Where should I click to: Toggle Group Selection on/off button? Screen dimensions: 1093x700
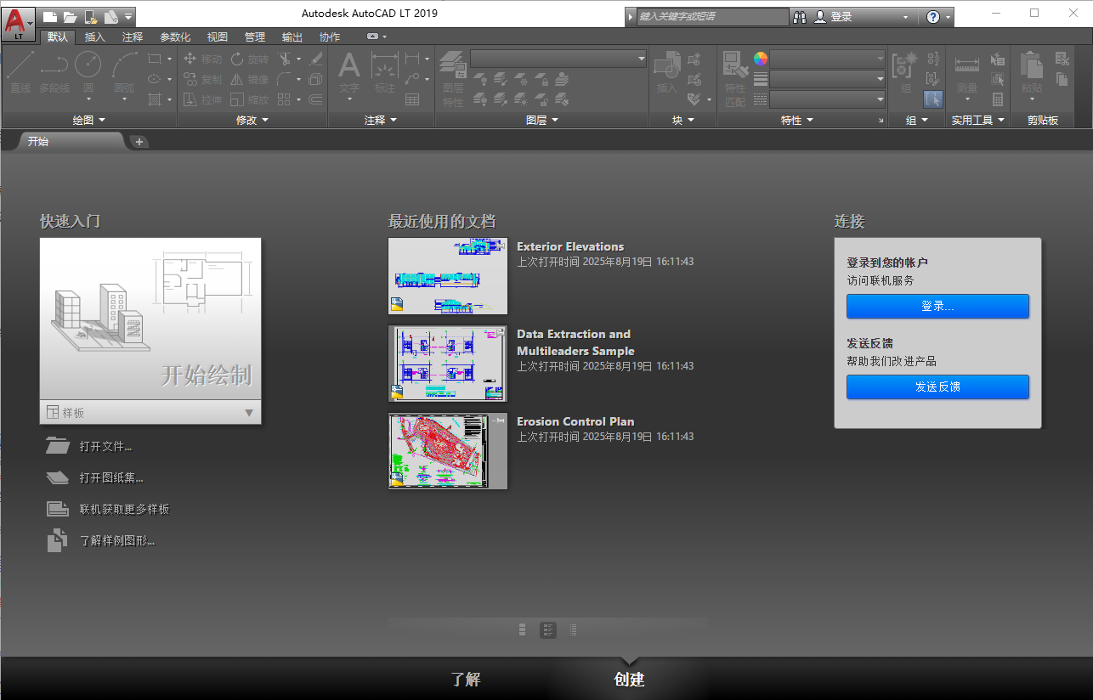pyautogui.click(x=933, y=99)
